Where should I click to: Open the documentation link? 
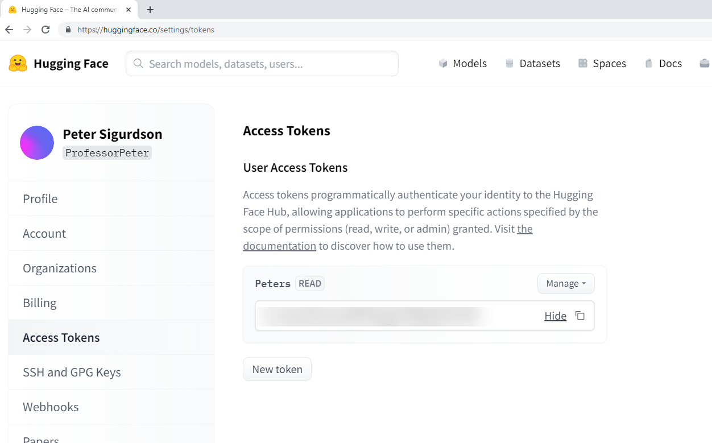(279, 246)
